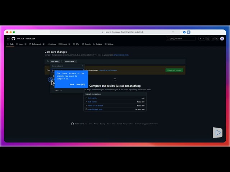Viewport: 230px width, 172px height.
Task: Open the notifications inbox icon
Action: pos(217,39)
